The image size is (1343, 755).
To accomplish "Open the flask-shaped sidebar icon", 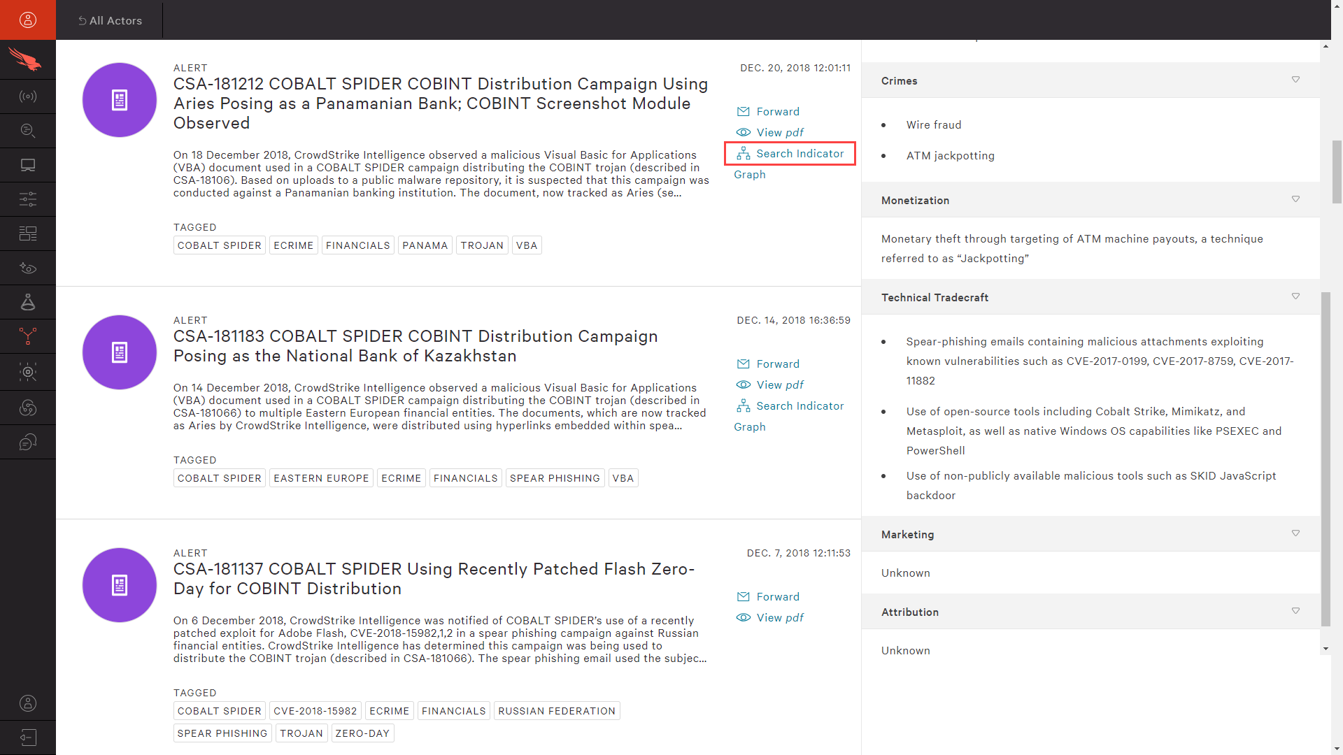I will [28, 302].
